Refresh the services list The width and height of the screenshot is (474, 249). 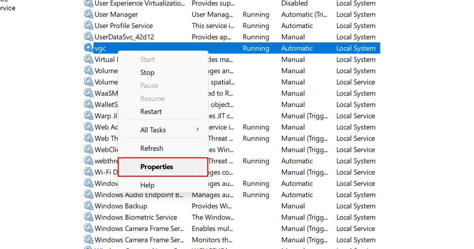(152, 148)
